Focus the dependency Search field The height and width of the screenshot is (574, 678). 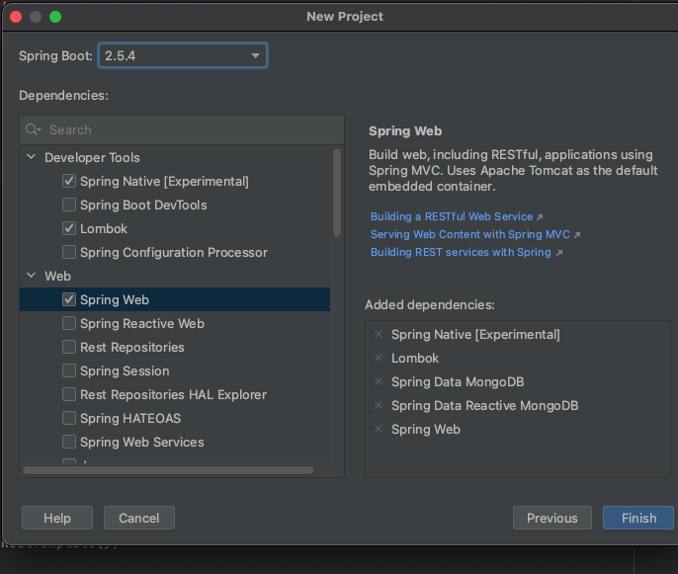(x=188, y=129)
